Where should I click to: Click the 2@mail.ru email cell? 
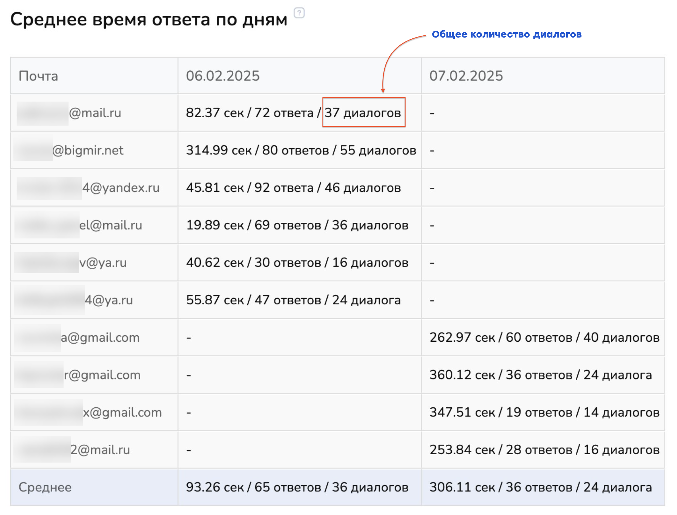(100, 450)
